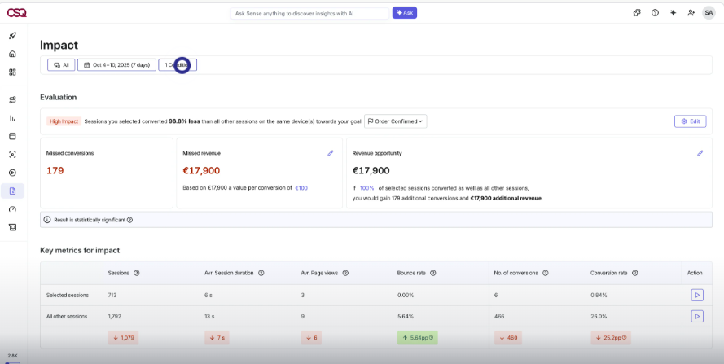Click the add user icon
The height and width of the screenshot is (364, 724).
tap(691, 13)
